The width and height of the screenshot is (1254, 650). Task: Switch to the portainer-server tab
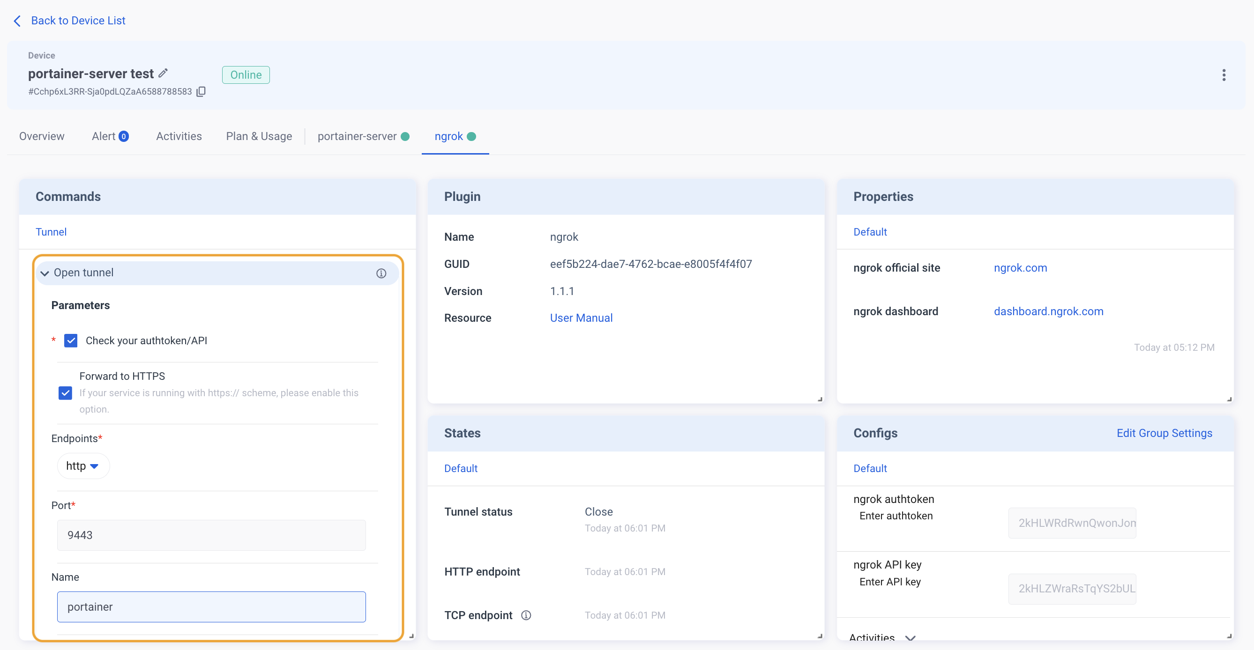[363, 137]
